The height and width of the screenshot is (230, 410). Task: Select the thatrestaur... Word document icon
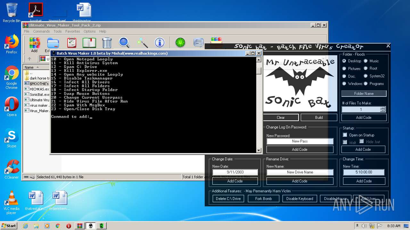36,201
